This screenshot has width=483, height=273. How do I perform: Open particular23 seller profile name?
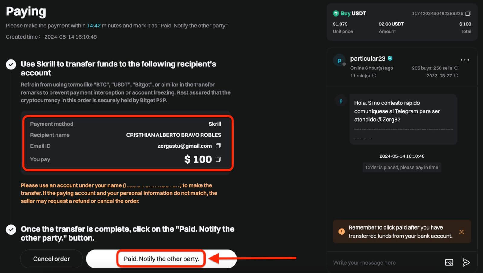[x=368, y=59]
